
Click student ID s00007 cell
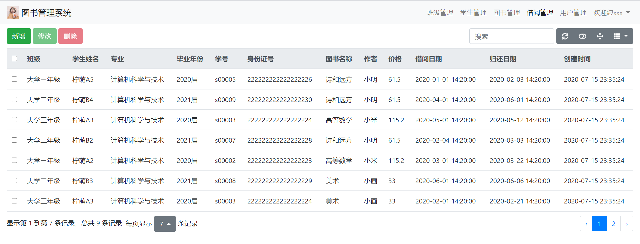(225, 140)
